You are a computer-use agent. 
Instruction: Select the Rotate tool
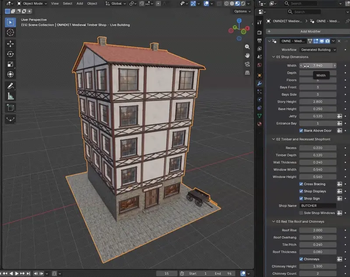coord(10,54)
